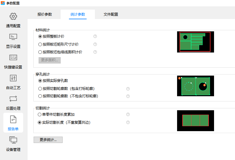Viewport: 235px width, 160px height.
Task: Click the 材料统计 group label
Action: (x=43, y=30)
